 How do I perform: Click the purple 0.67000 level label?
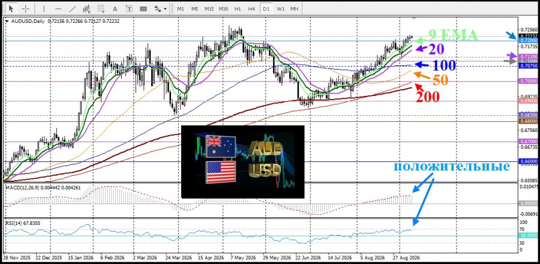click(x=528, y=142)
